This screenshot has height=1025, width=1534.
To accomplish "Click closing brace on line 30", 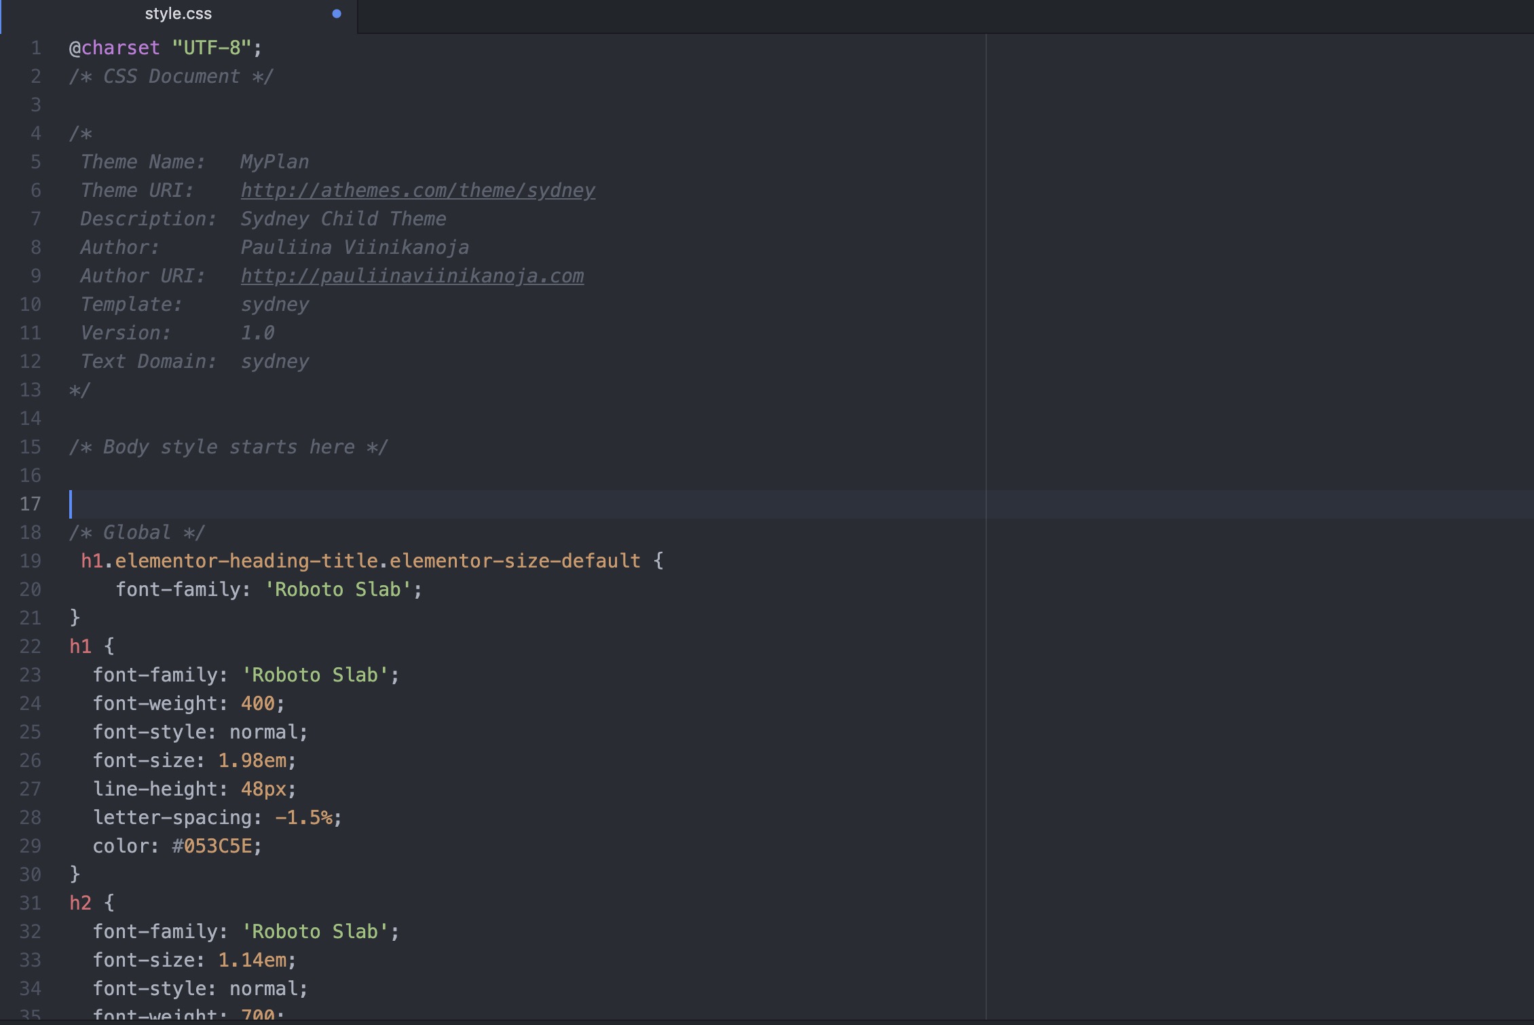I will click(75, 875).
